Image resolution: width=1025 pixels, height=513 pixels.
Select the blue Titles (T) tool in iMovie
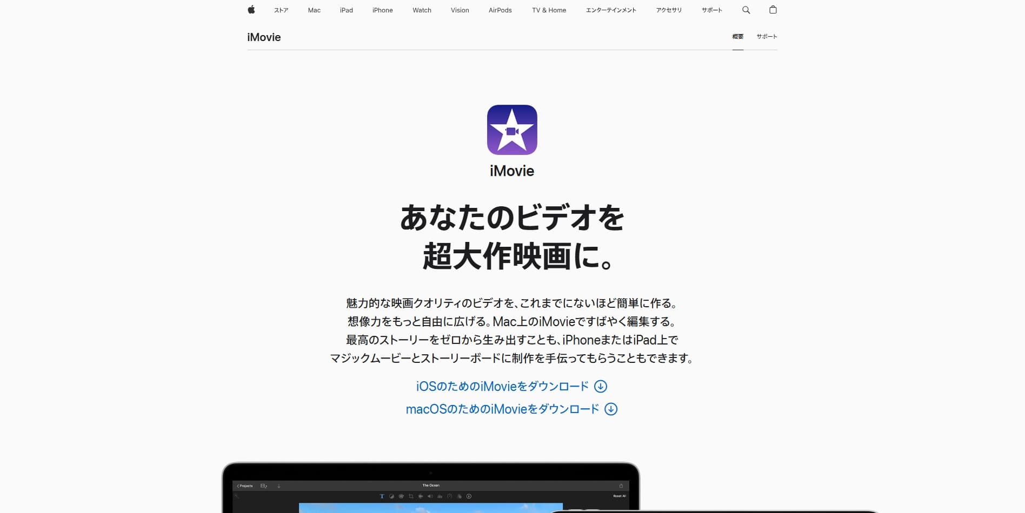(x=382, y=496)
